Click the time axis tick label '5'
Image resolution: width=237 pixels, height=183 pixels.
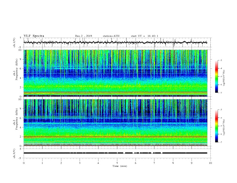(x=117, y=163)
